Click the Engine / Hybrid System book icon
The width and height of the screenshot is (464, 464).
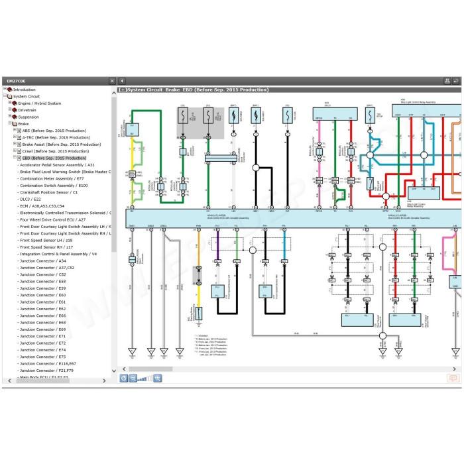15,103
